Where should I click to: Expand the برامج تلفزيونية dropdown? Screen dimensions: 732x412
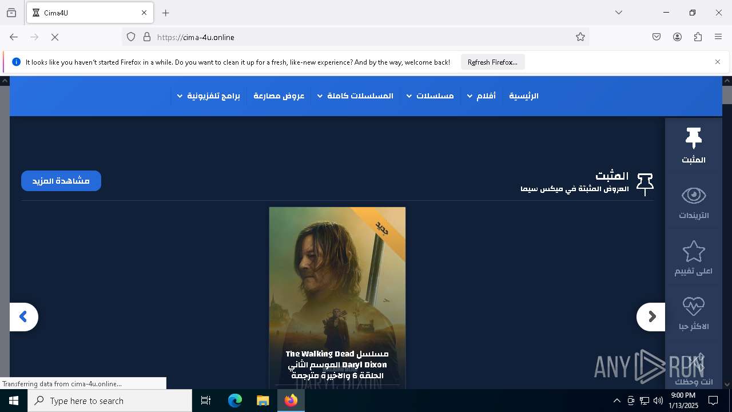click(x=208, y=96)
